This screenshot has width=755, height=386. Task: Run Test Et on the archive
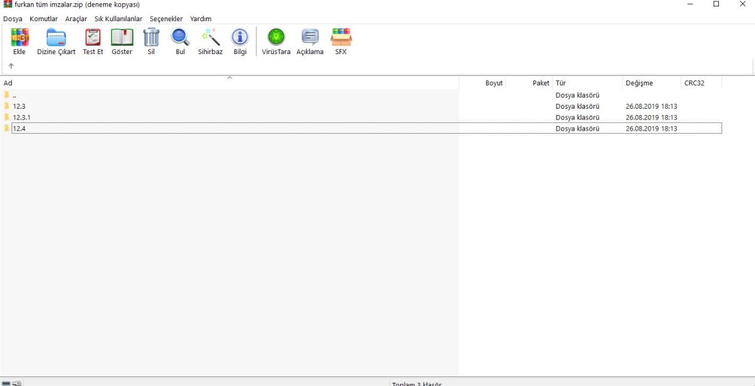(93, 41)
